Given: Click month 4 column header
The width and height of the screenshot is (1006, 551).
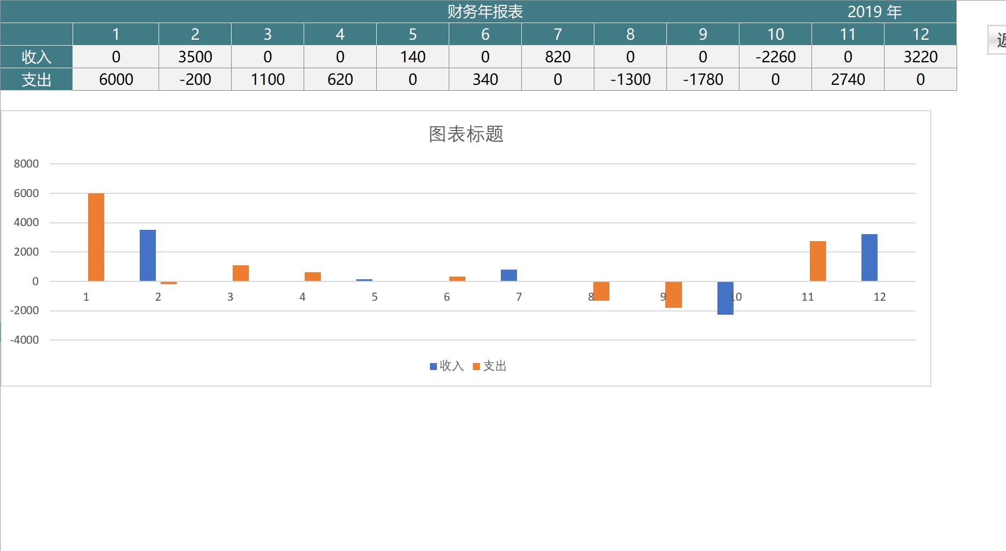Looking at the screenshot, I should pyautogui.click(x=340, y=34).
